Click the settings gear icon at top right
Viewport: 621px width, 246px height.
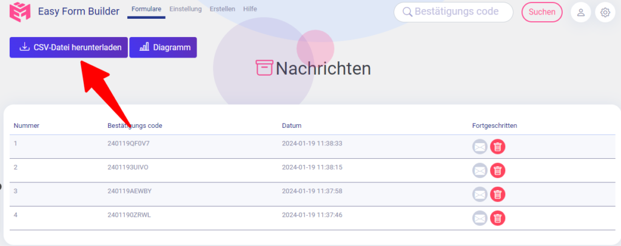click(x=605, y=12)
